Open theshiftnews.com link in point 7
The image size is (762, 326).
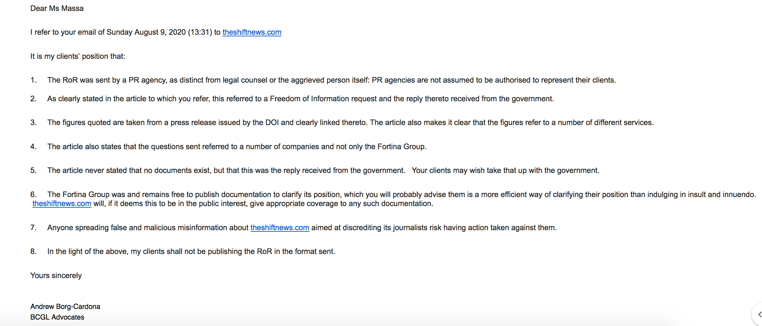pyautogui.click(x=280, y=228)
